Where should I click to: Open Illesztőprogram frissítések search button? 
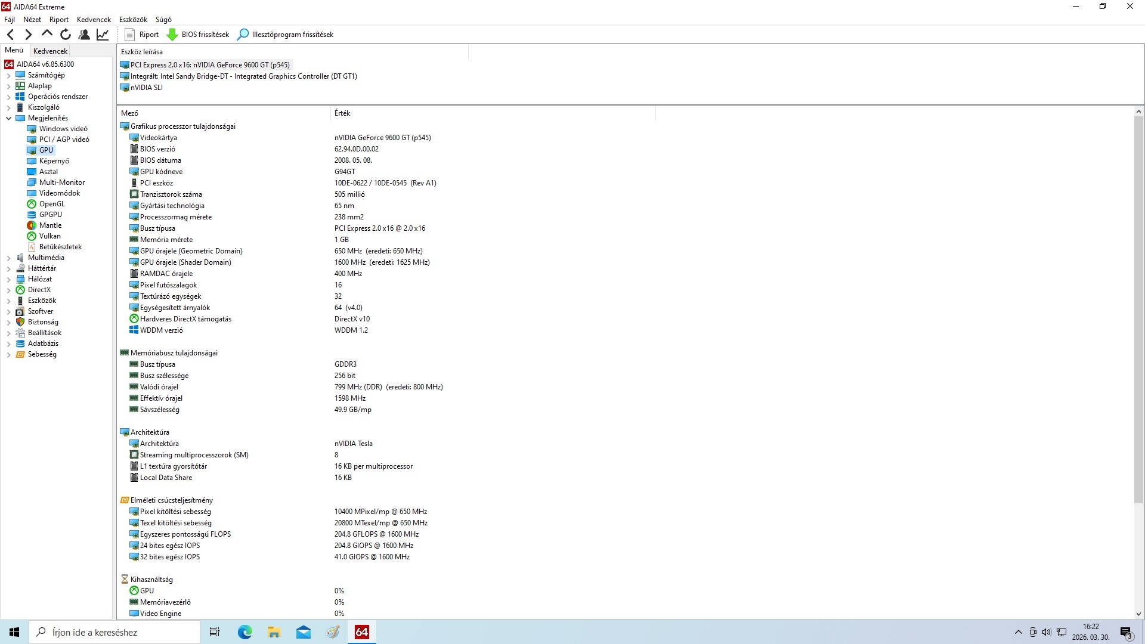pyautogui.click(x=286, y=35)
